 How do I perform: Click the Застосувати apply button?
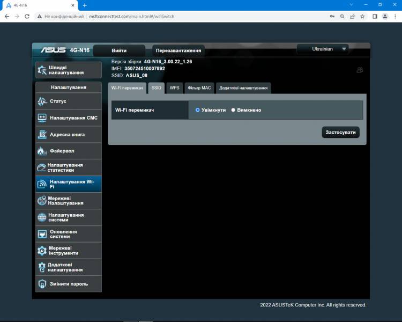point(340,133)
